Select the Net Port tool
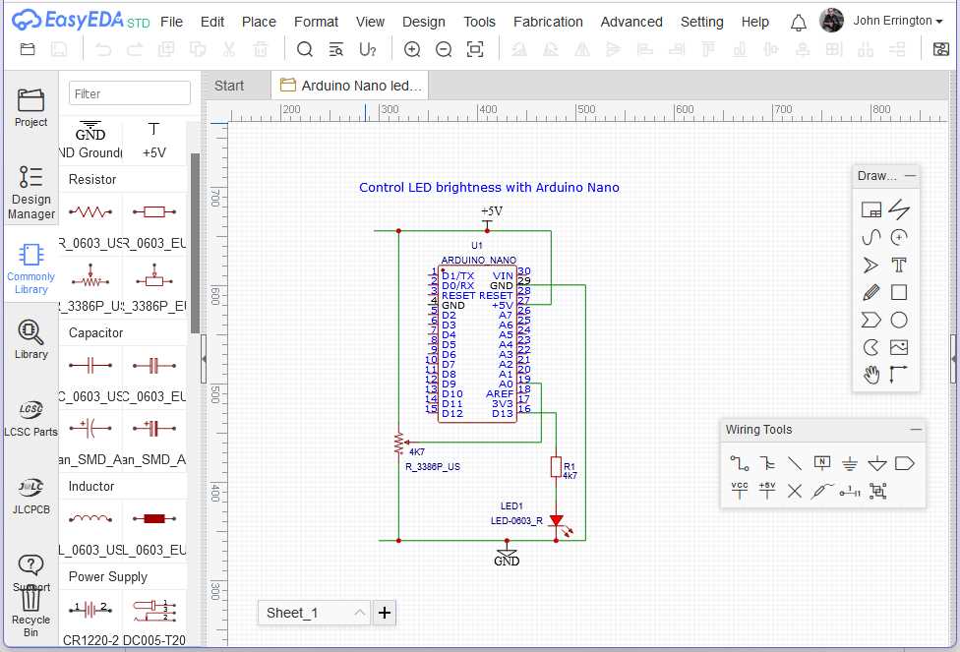The image size is (960, 652). click(x=904, y=463)
